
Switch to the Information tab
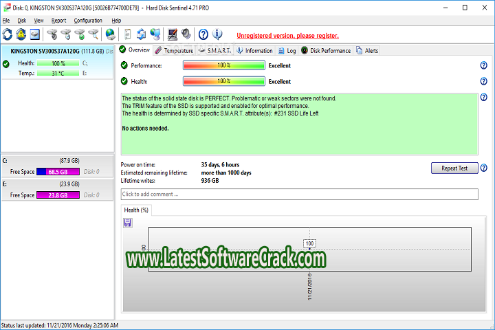coord(254,50)
